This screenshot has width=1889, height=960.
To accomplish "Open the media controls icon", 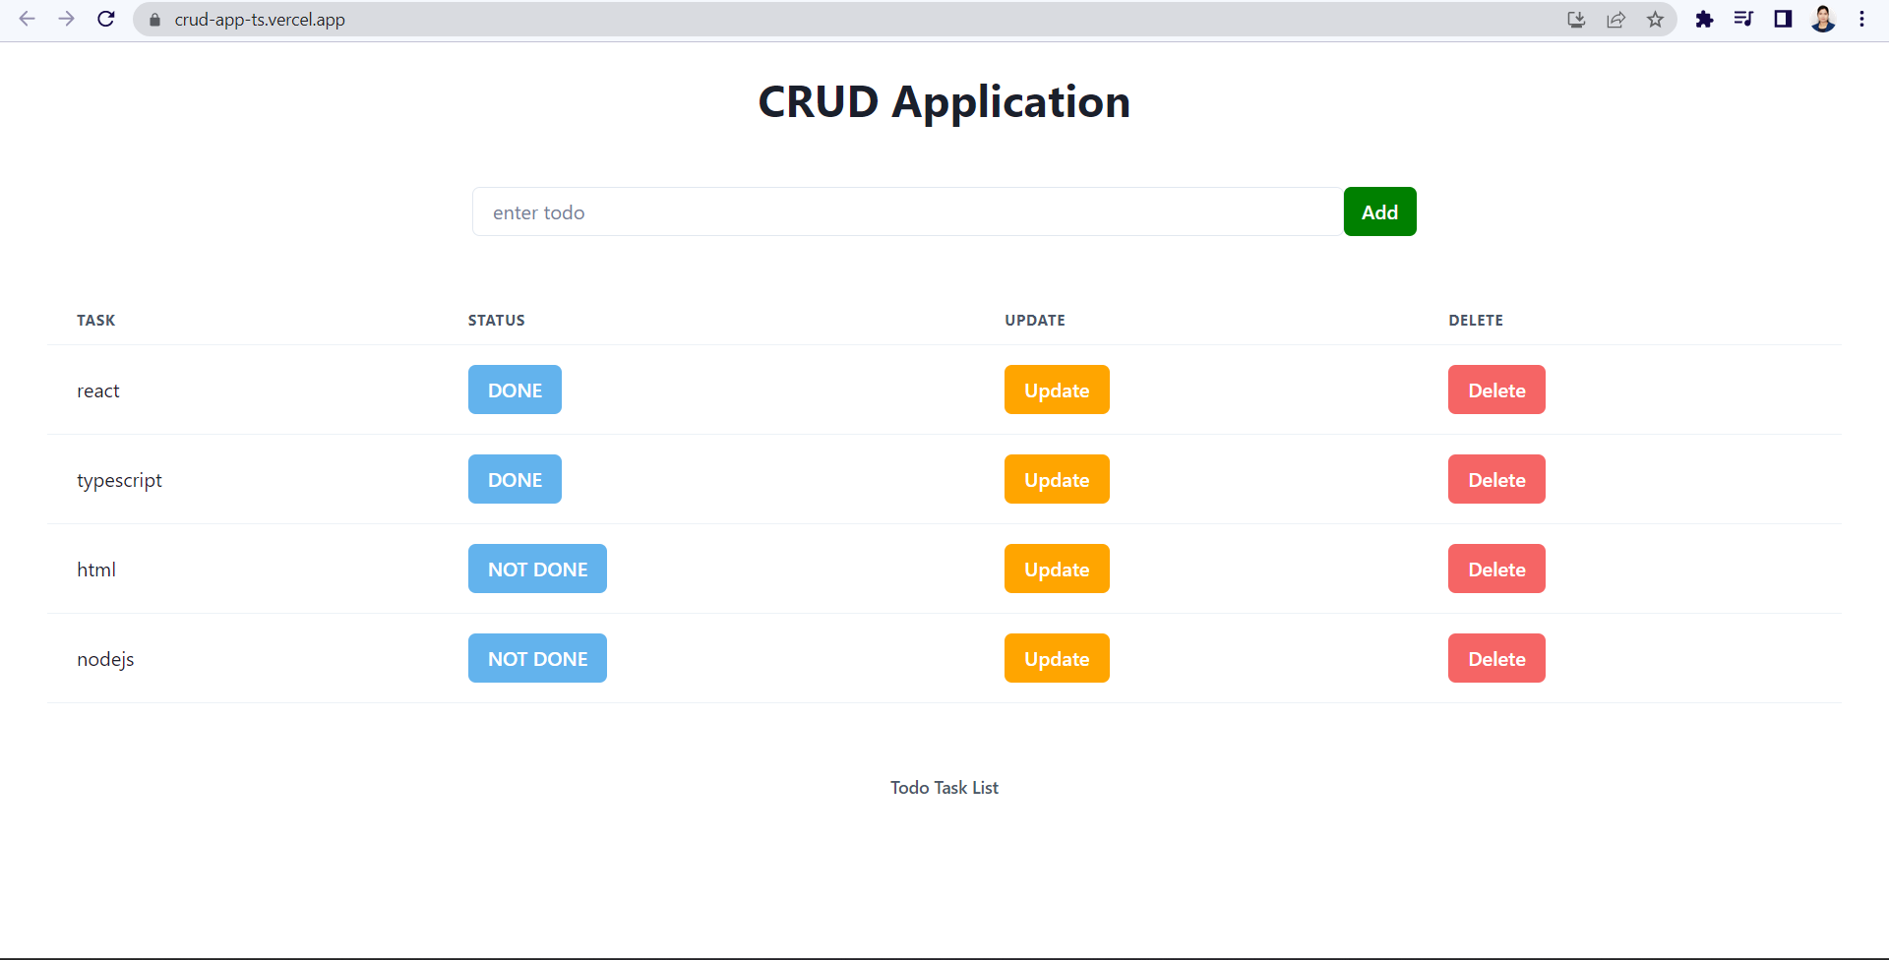I will click(x=1743, y=20).
